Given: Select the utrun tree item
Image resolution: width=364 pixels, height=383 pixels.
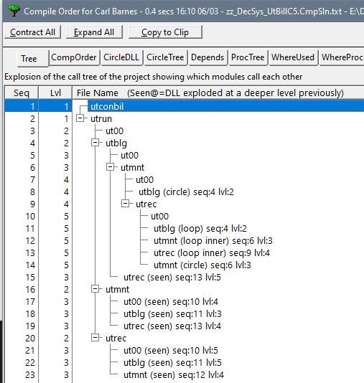Looking at the screenshot, I should (x=101, y=119).
